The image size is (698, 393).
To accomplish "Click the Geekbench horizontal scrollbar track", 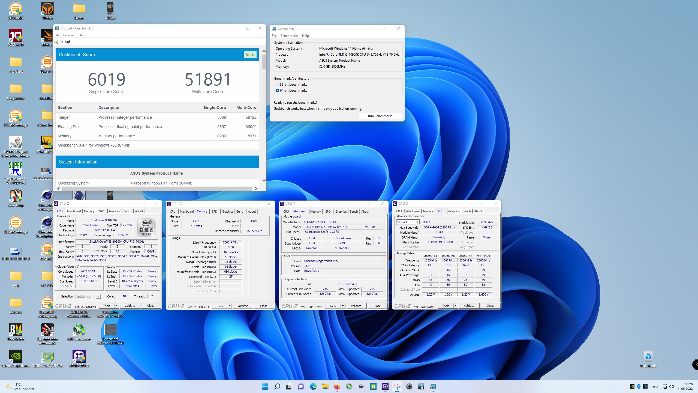I will point(157,189).
